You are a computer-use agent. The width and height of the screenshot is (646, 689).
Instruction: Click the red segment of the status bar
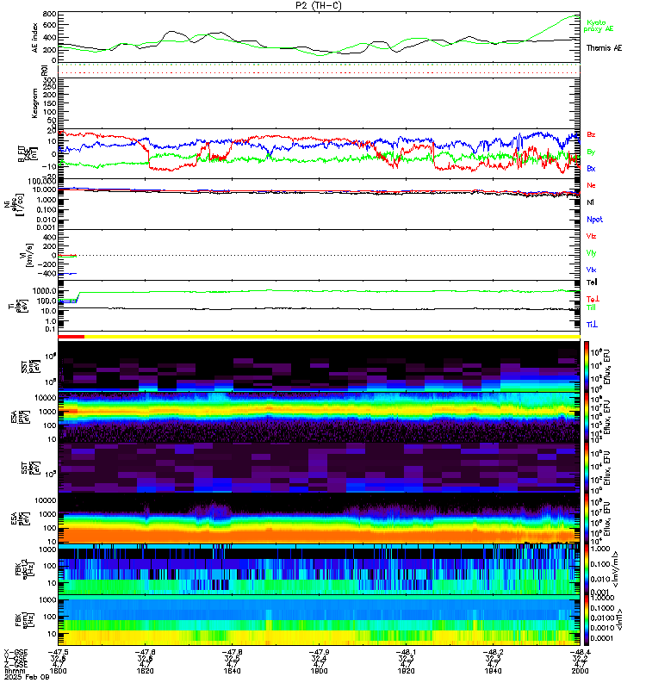[71, 337]
